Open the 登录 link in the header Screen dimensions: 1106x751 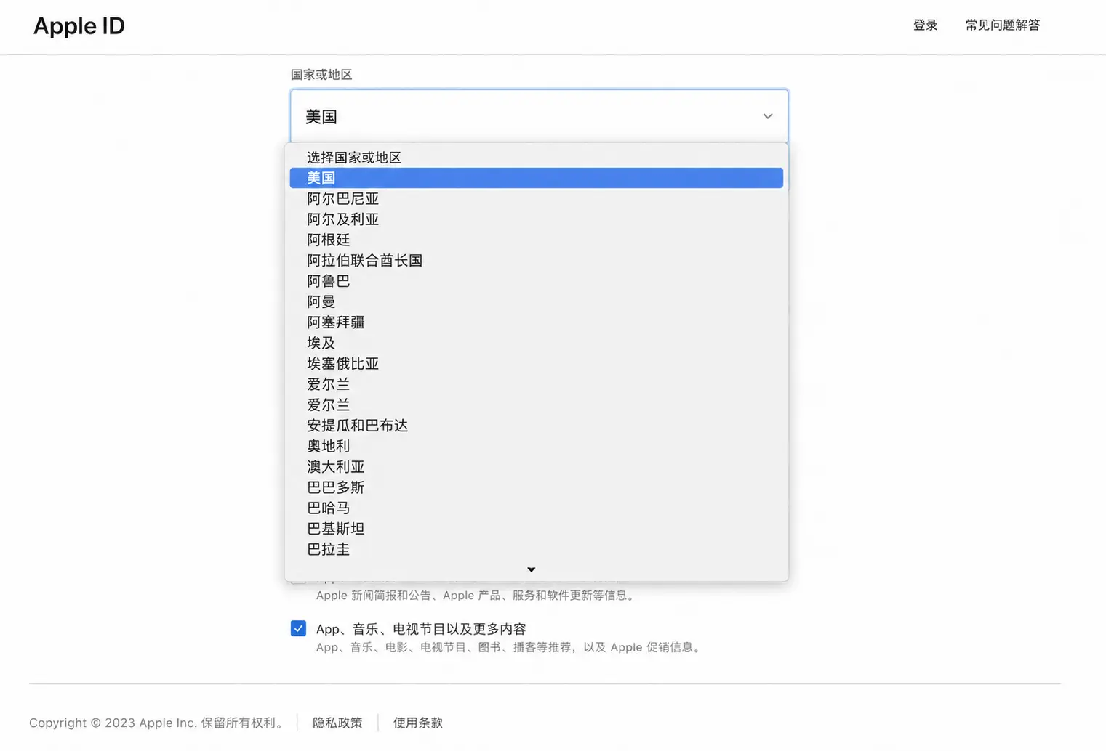(x=925, y=25)
